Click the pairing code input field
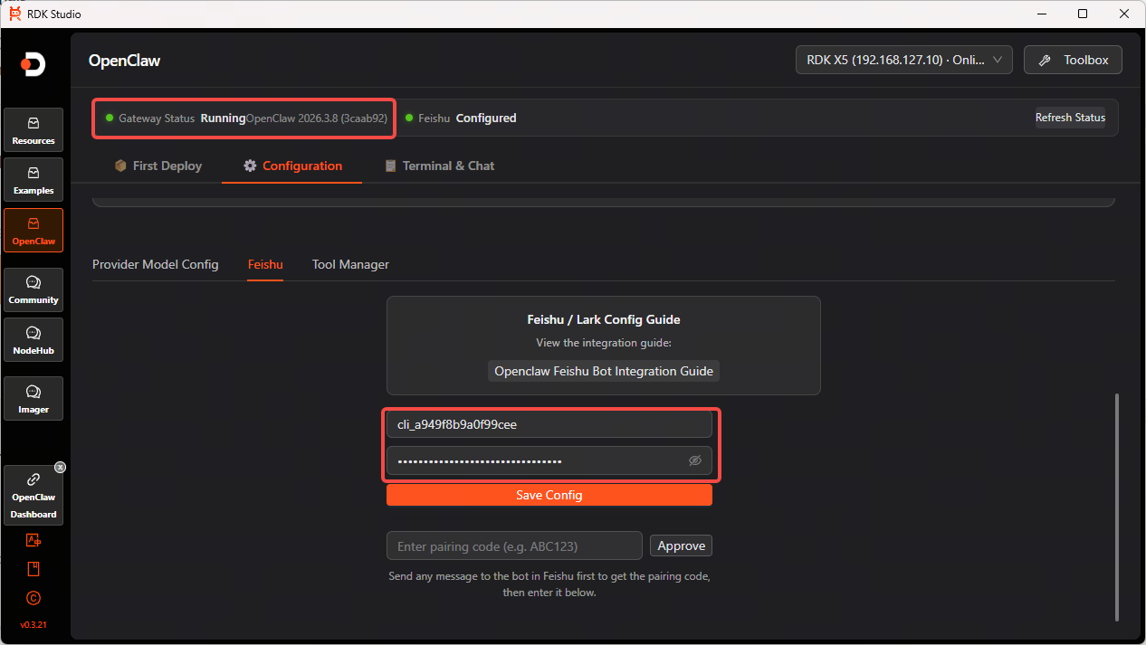 (514, 546)
